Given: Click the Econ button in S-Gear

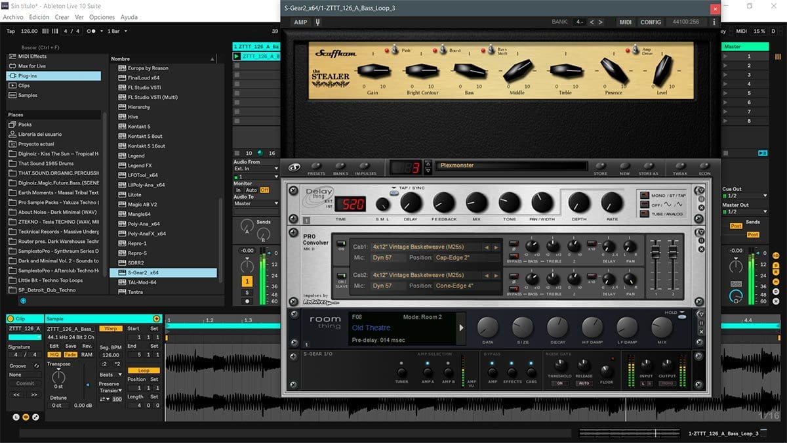Looking at the screenshot, I should (704, 166).
